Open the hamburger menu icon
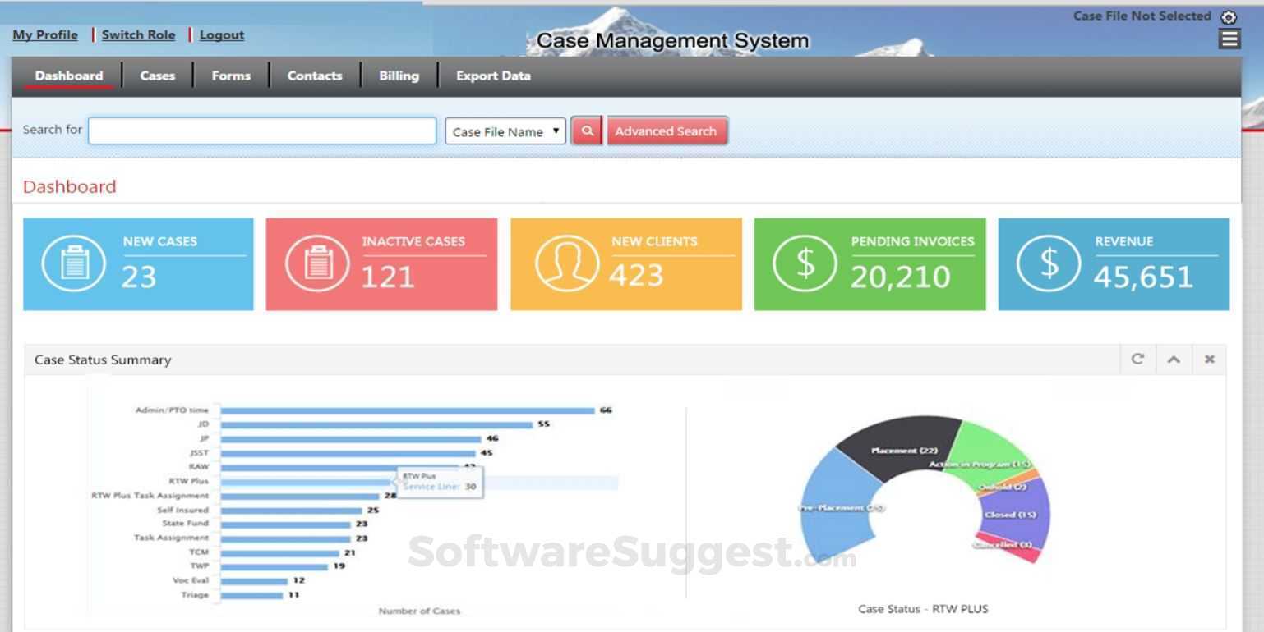This screenshot has height=632, width=1264. point(1229,39)
